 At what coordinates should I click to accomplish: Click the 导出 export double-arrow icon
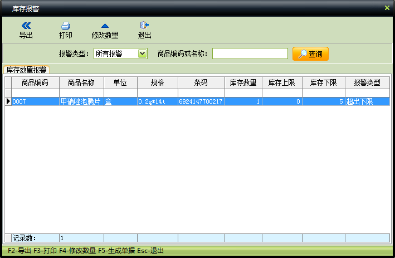tap(26, 26)
